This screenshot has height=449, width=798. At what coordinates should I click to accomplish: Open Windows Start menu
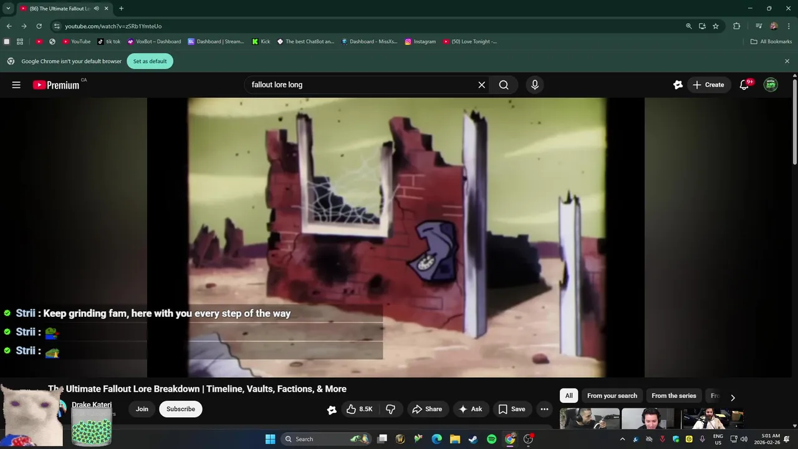pyautogui.click(x=270, y=439)
